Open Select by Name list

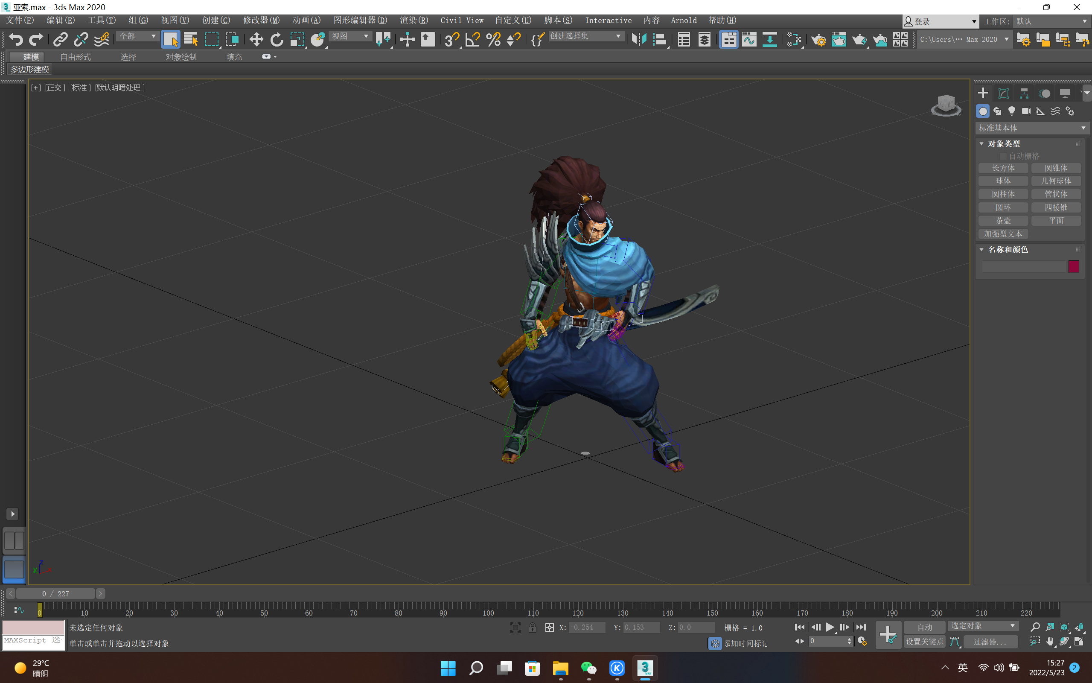click(x=191, y=40)
